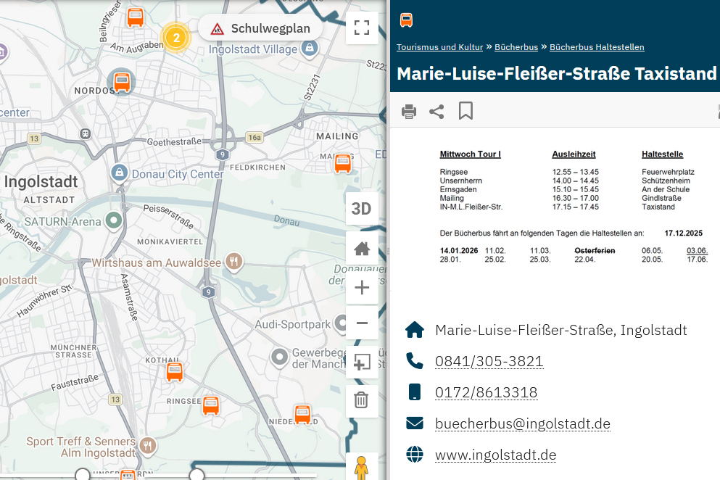Click the address Marie-Luise-Fleißer-Straße, Ingolstadt
Screen dimensions: 720x480
coord(560,330)
